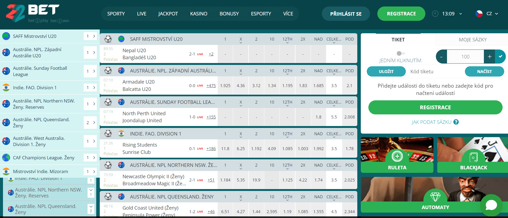Click the help icon next to Jak podat sázku
Image resolution: width=508 pixels, height=218 pixels.
pyautogui.click(x=456, y=122)
